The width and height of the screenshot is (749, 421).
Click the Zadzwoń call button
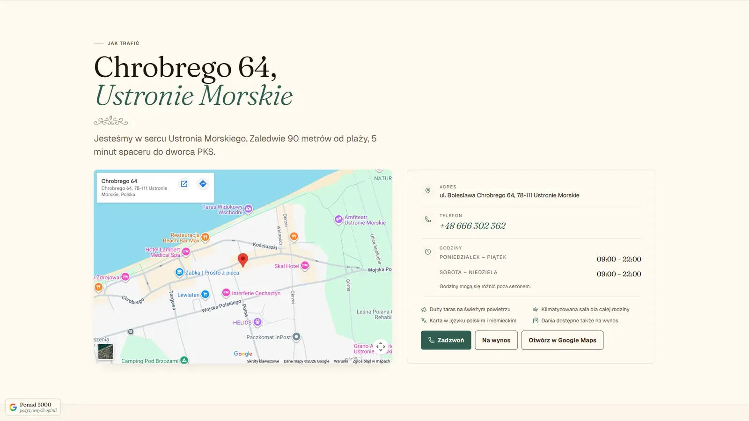(x=446, y=340)
